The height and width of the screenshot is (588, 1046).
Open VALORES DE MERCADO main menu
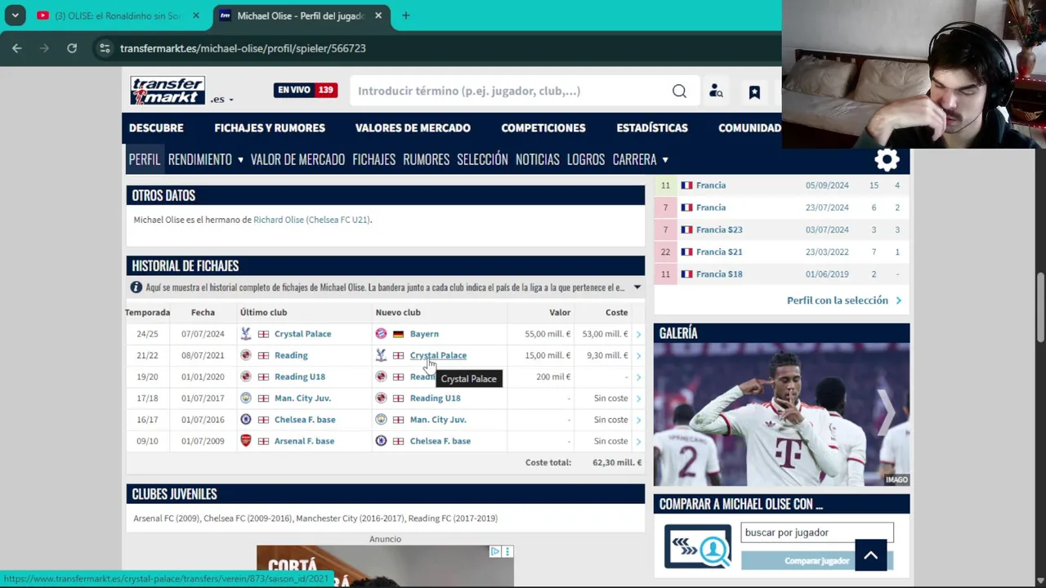click(413, 127)
